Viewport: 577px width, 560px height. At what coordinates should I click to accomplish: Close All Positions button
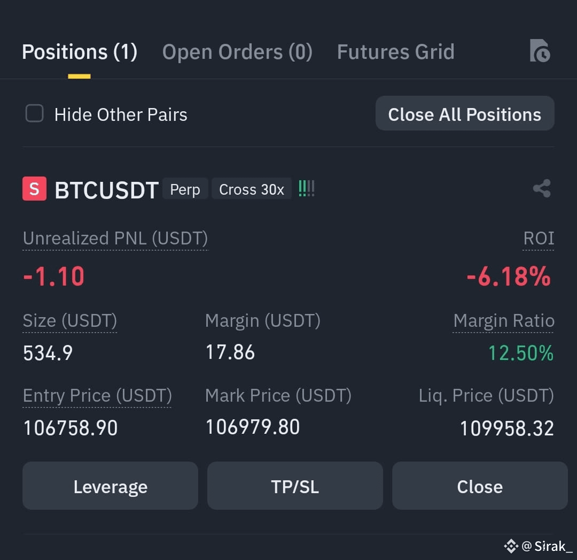pos(465,113)
